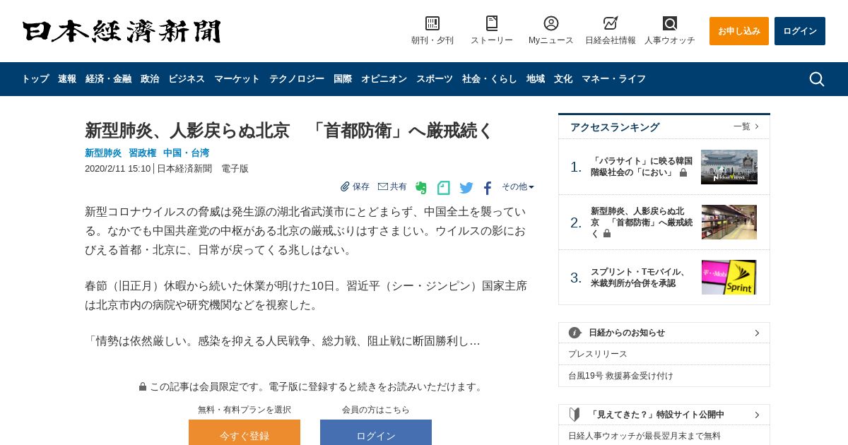
Task: Open the 人事ウオッチ search icon
Action: pos(670,23)
